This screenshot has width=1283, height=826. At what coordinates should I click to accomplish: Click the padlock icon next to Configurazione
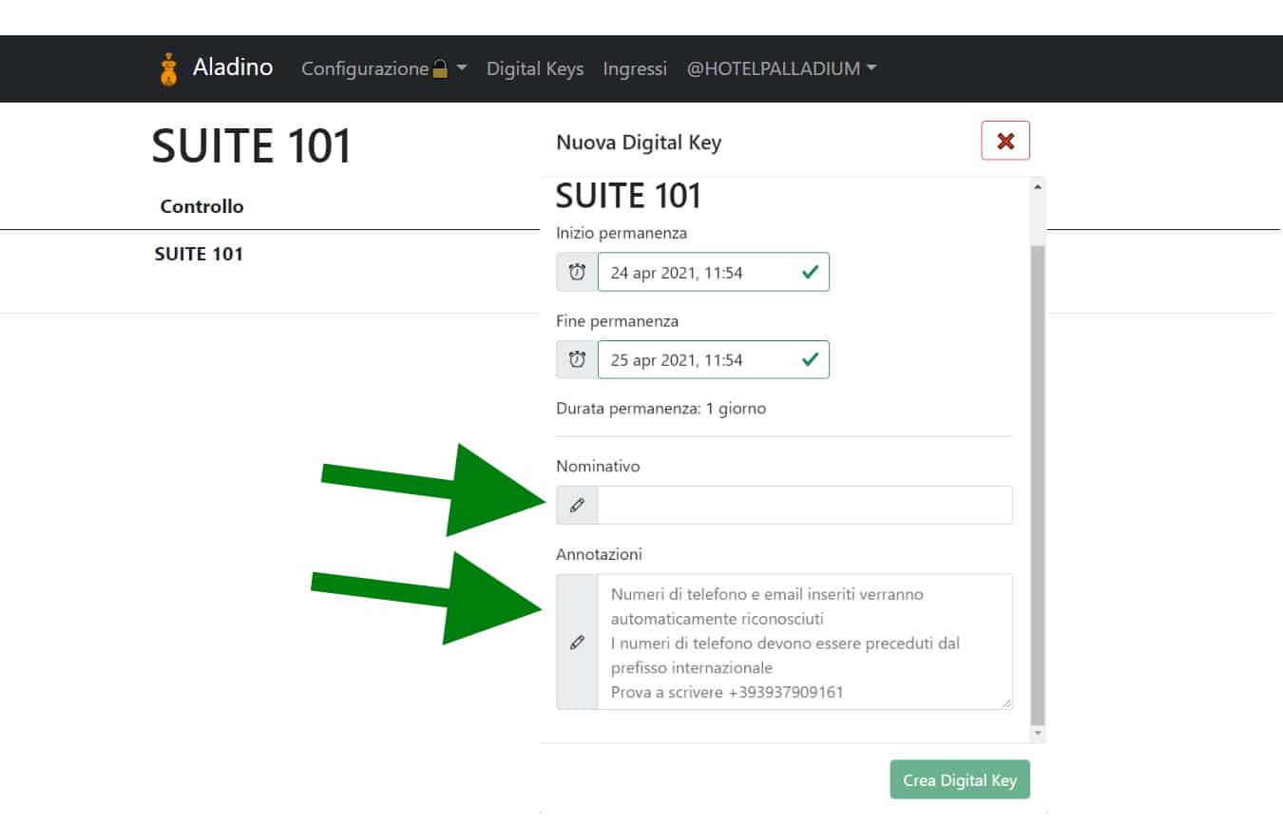click(x=440, y=68)
